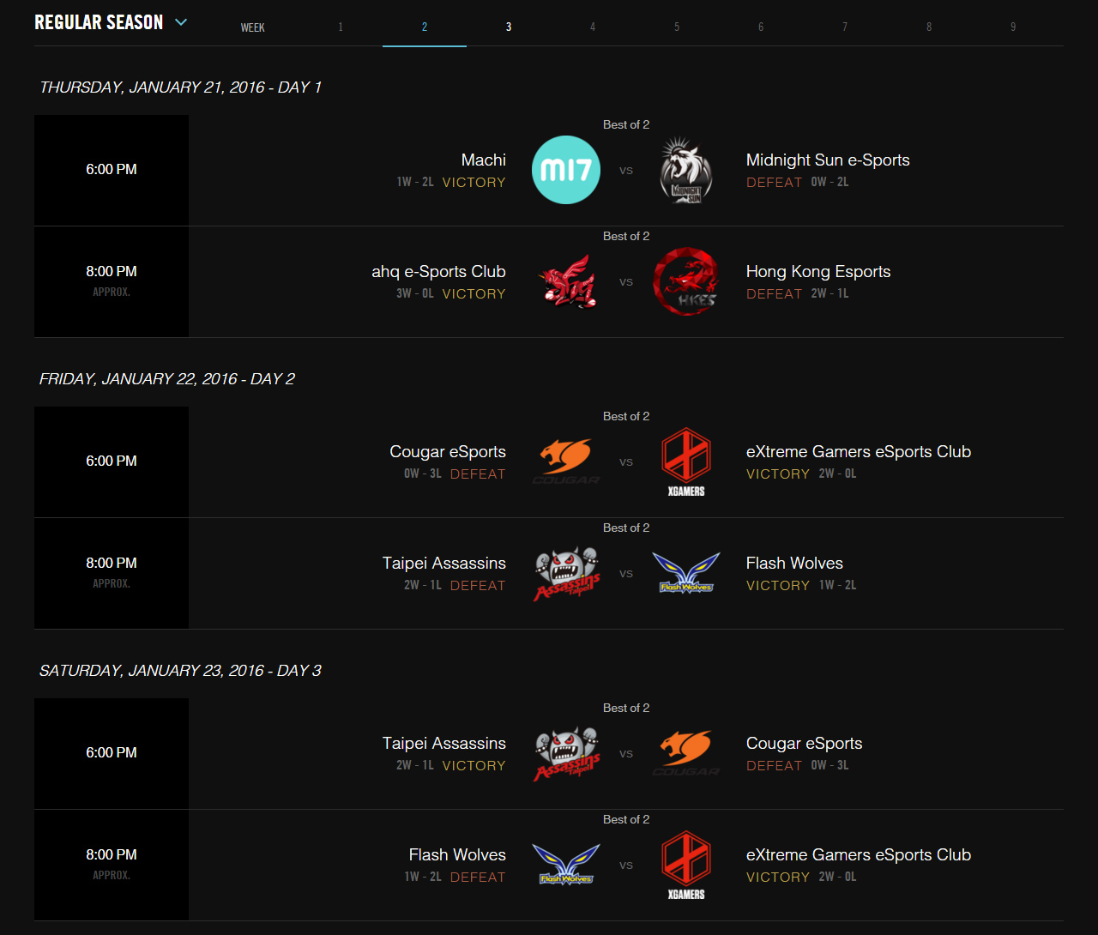
Task: Select the Week 2 tab
Action: 425,27
